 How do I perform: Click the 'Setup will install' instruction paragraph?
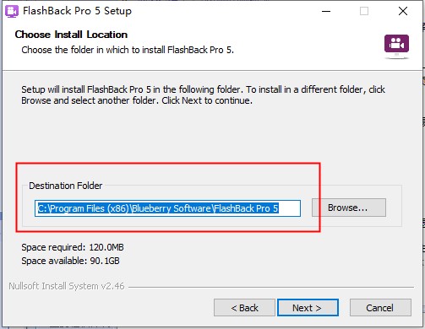[x=203, y=94]
